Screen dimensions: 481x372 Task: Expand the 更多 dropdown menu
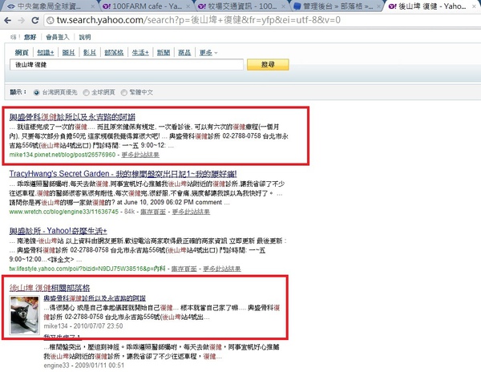point(208,53)
